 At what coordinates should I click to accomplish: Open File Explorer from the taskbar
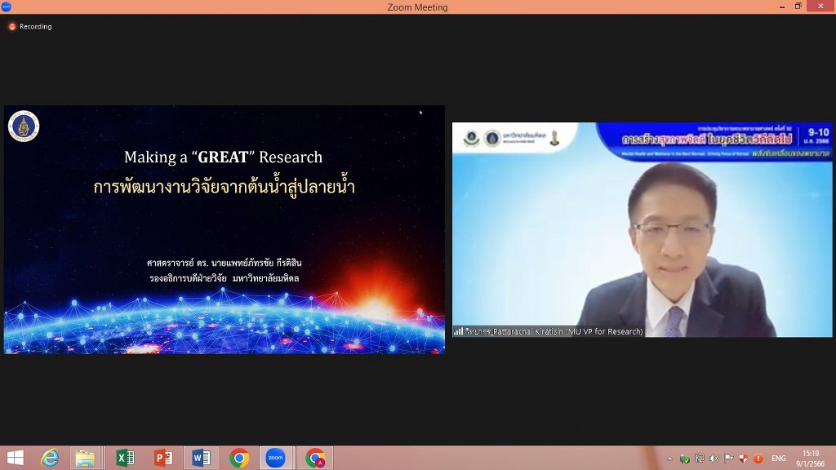(x=86, y=458)
